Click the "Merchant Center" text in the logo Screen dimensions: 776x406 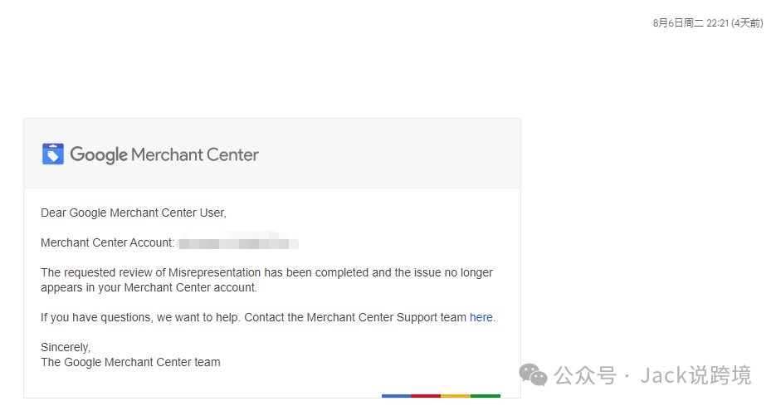[x=195, y=154]
